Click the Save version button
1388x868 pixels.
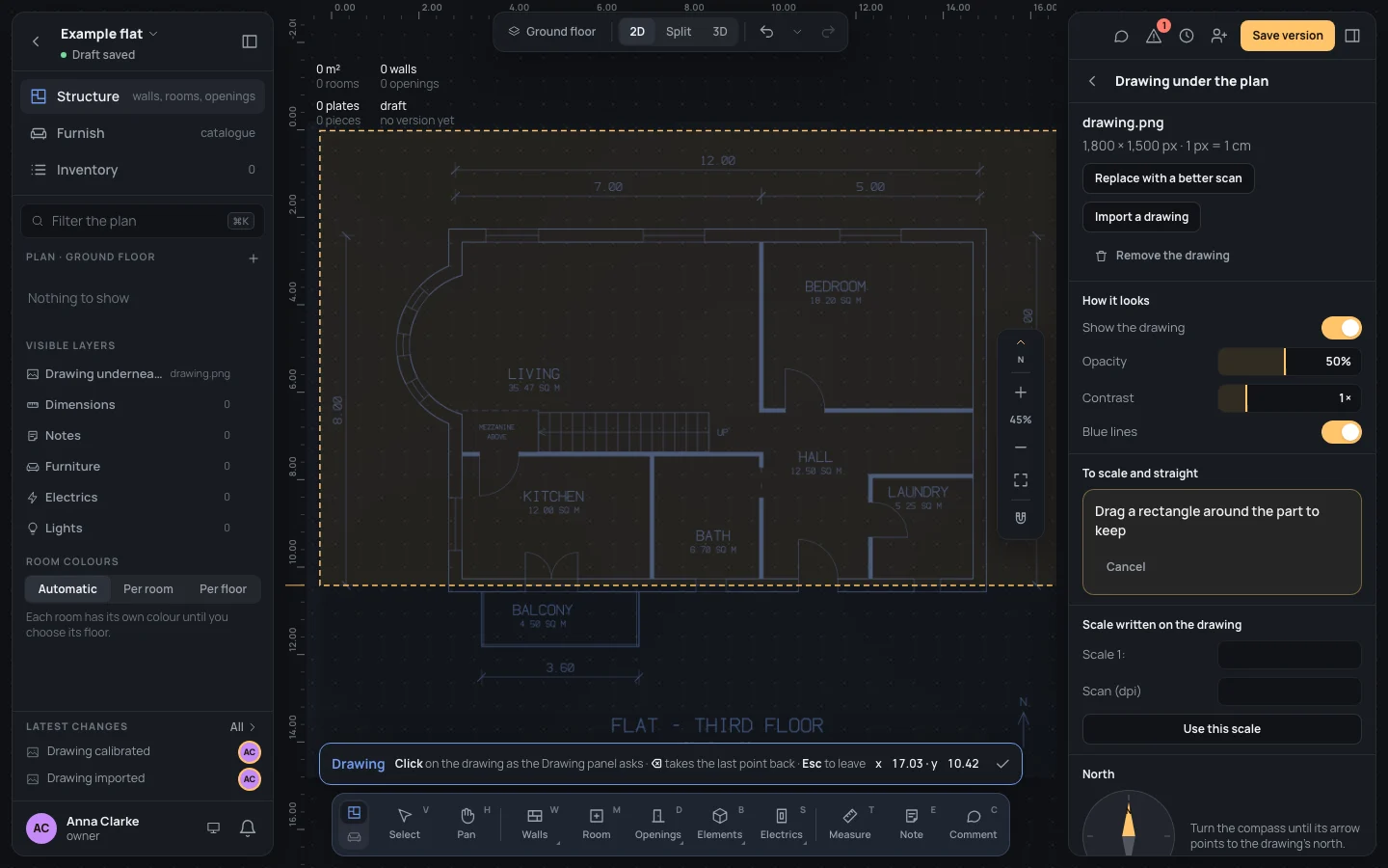1288,36
